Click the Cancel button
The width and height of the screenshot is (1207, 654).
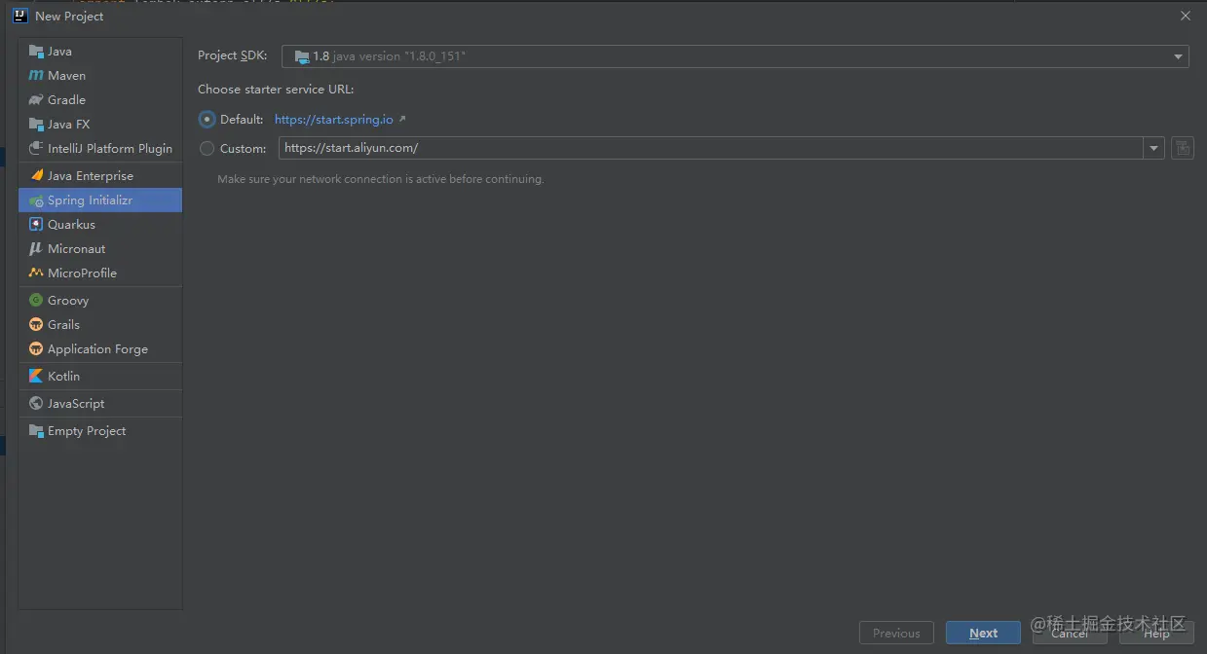coord(1070,633)
